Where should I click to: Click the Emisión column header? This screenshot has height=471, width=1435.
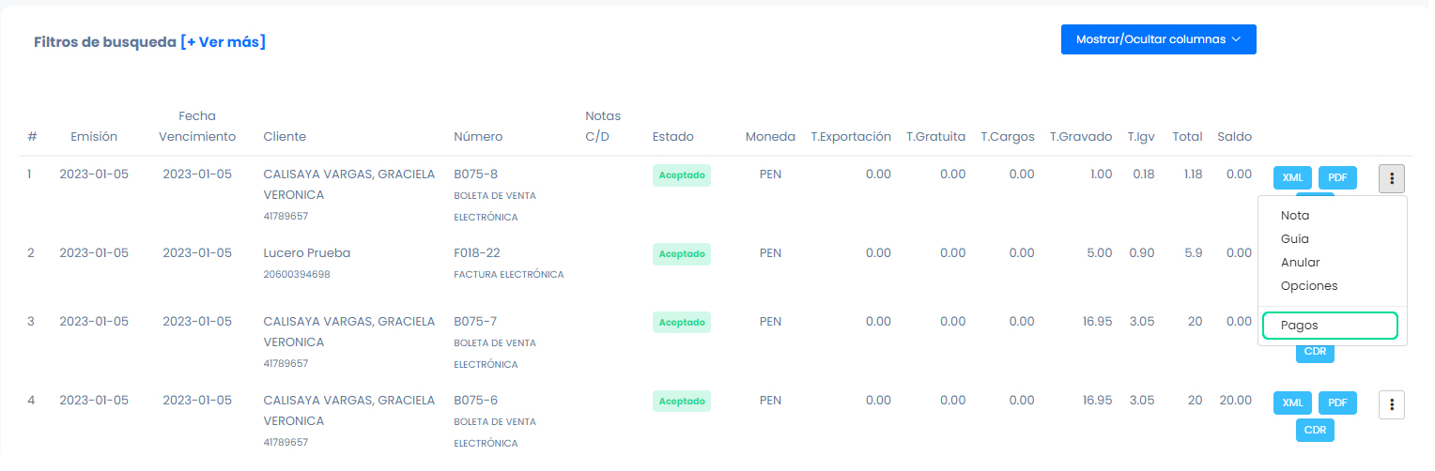(94, 137)
